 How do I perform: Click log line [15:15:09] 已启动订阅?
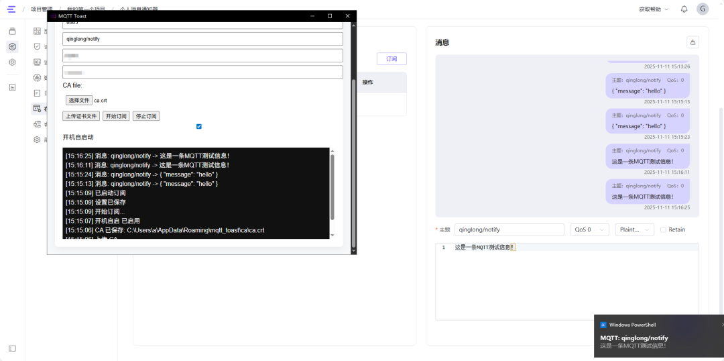[x=96, y=193]
